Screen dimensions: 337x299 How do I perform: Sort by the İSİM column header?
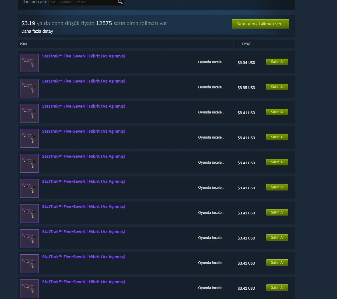[23, 44]
